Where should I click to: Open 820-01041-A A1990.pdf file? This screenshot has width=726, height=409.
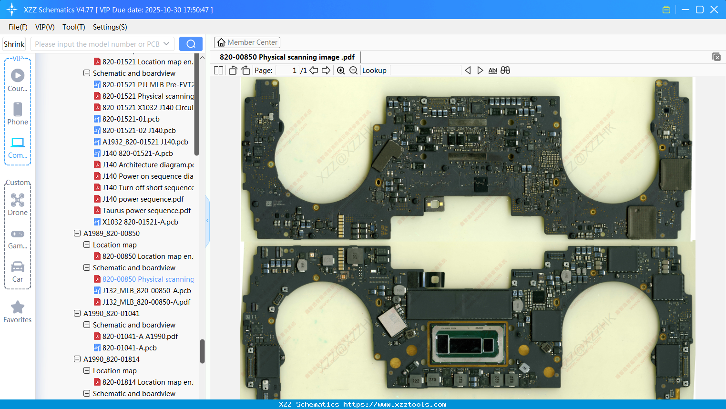tap(136, 337)
